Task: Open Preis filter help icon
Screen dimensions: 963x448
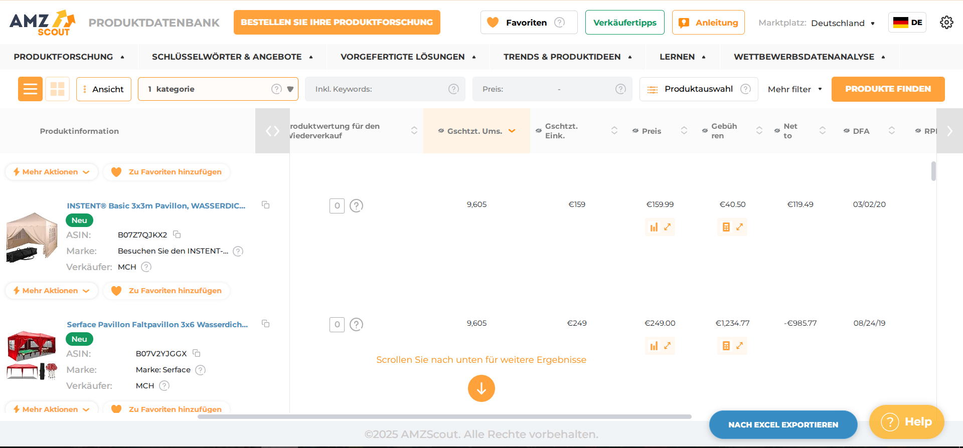Action: pyautogui.click(x=620, y=89)
